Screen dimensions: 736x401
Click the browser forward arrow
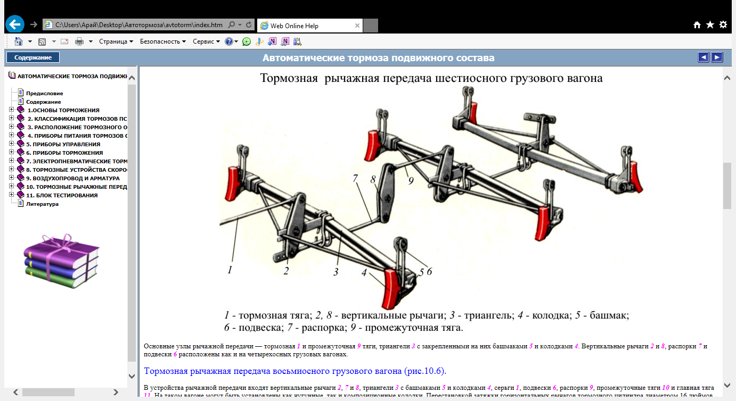coord(34,25)
